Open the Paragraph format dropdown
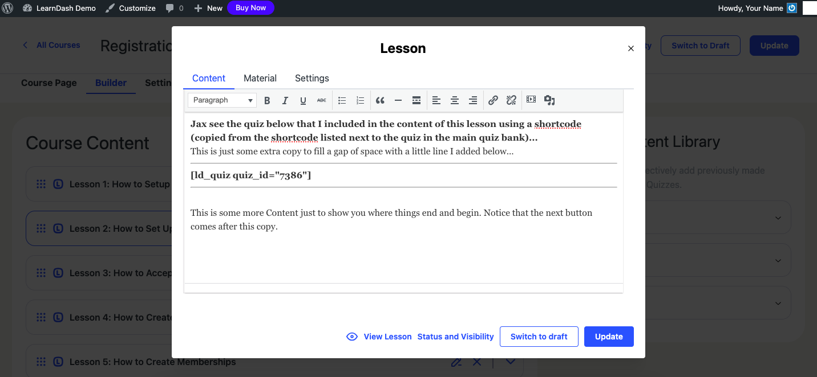817x377 pixels. (222, 100)
